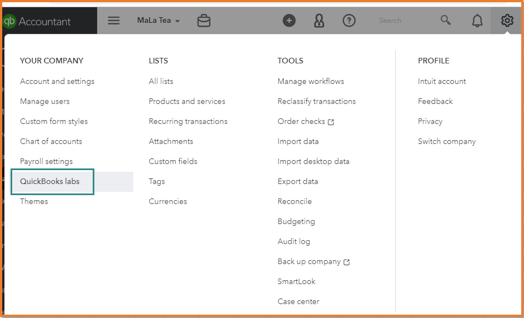The image size is (524, 318).
Task: Open Account and settings
Action: coord(57,81)
